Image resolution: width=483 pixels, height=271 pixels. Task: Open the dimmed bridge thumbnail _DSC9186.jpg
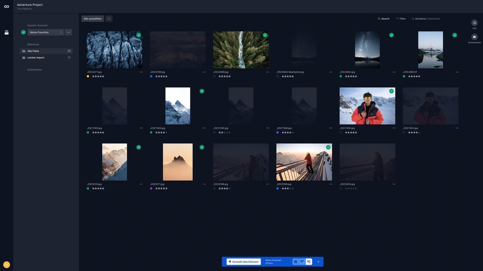[x=241, y=162]
